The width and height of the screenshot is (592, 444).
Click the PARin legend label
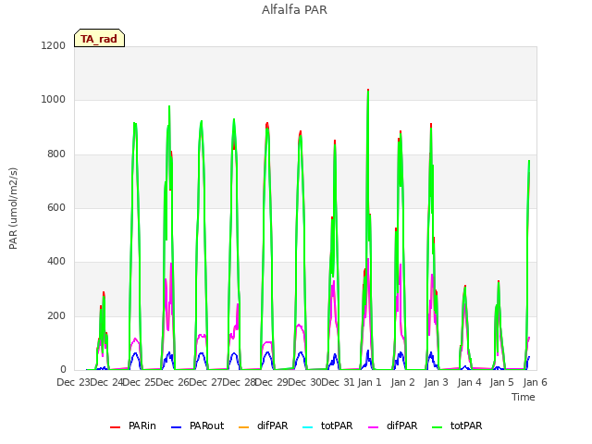[x=142, y=425]
